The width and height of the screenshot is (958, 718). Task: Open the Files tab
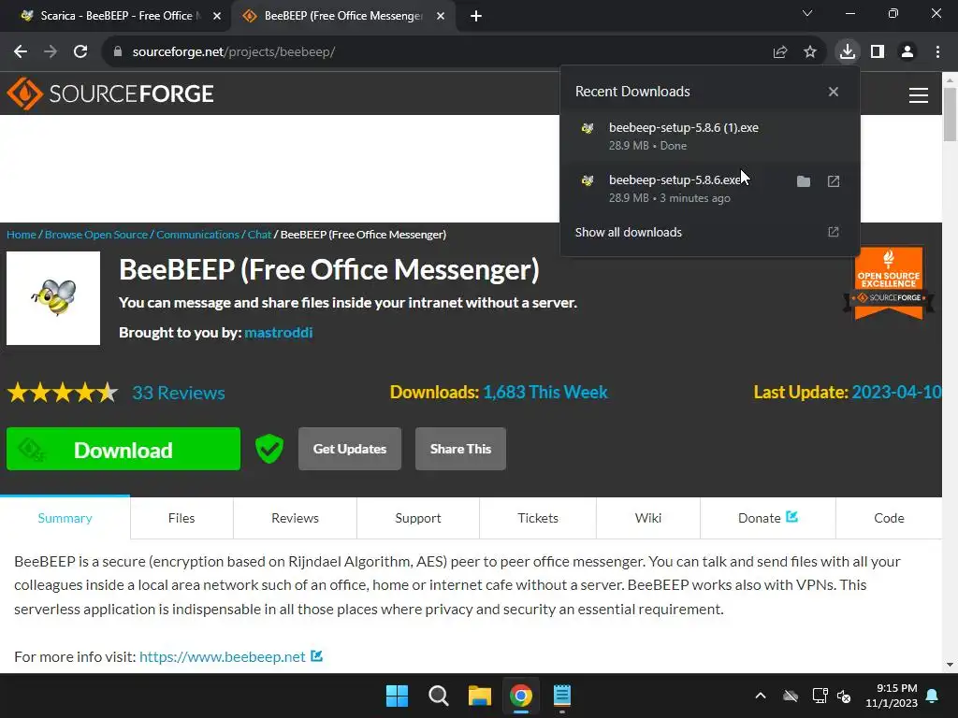click(x=181, y=518)
